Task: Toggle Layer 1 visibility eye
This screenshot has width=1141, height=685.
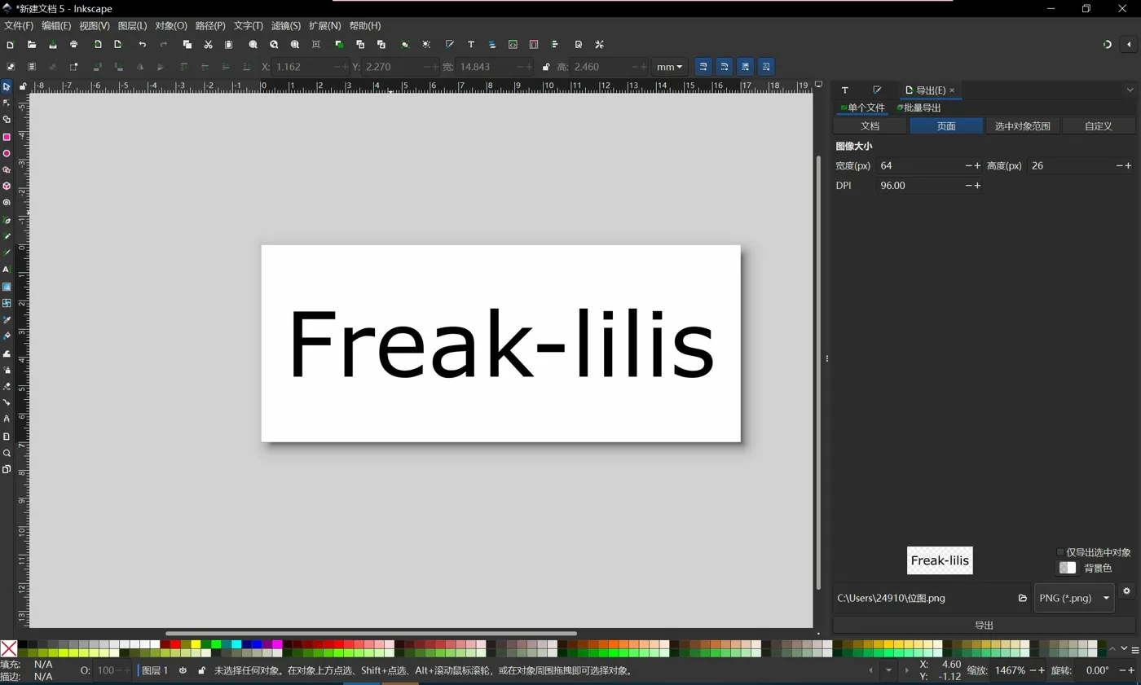Action: (183, 670)
